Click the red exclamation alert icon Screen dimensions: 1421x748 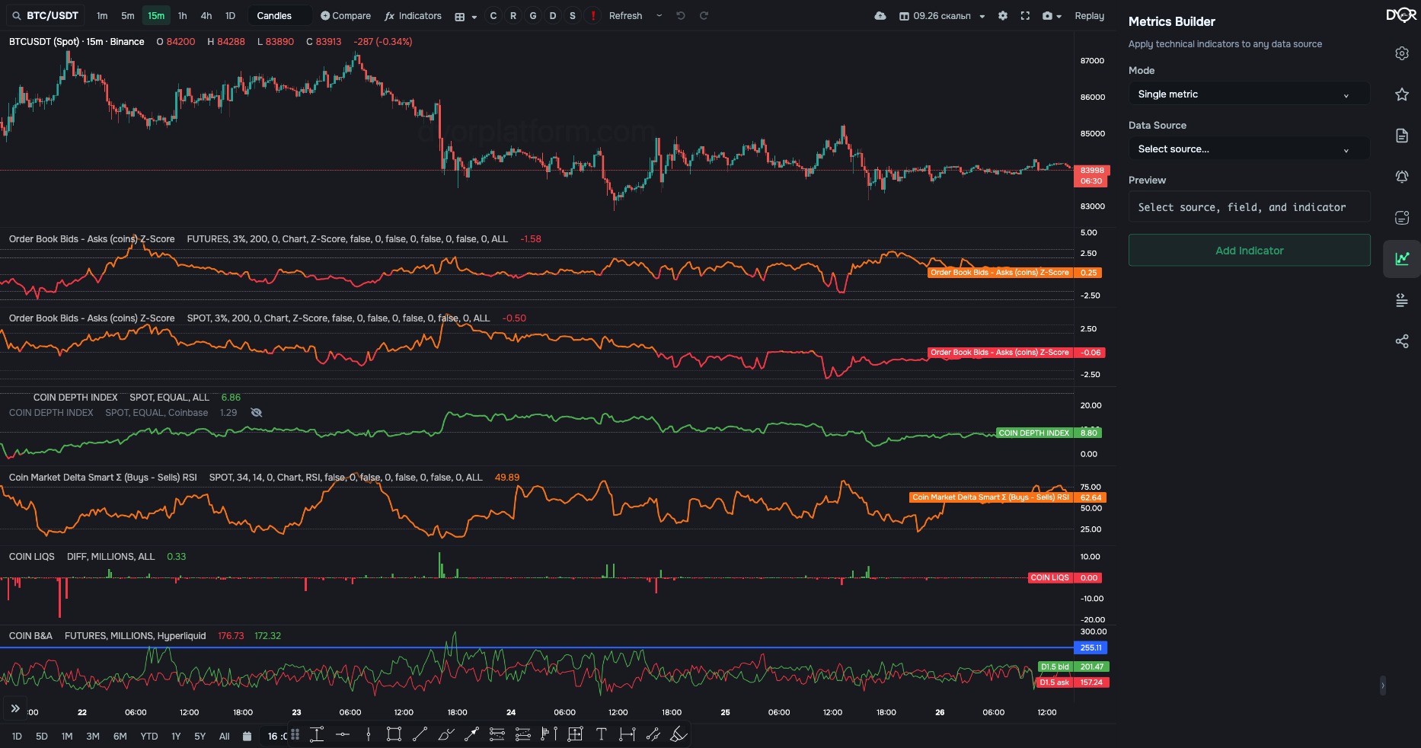coord(593,16)
